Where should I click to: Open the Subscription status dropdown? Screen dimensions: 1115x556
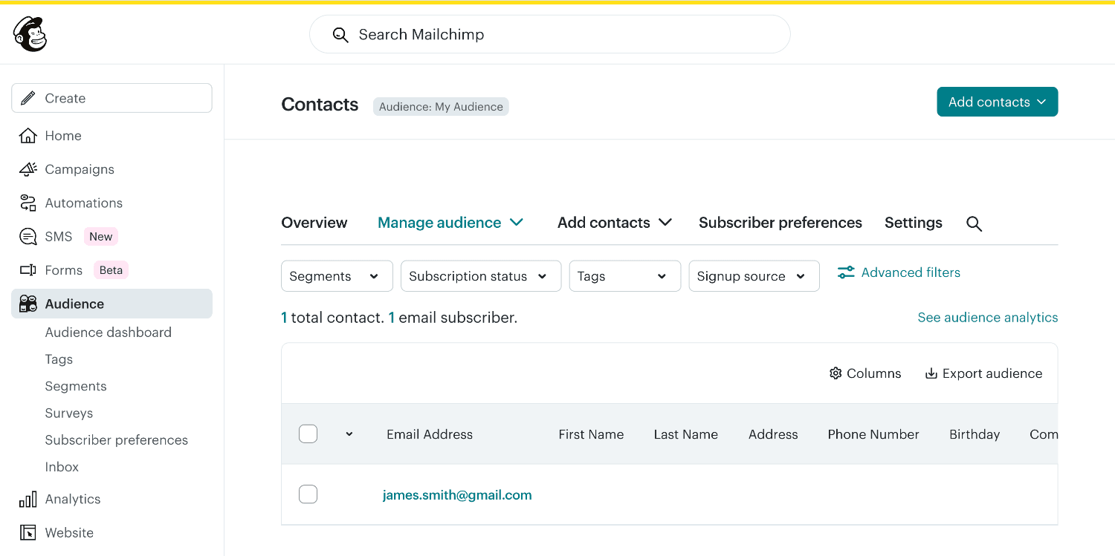tap(481, 276)
